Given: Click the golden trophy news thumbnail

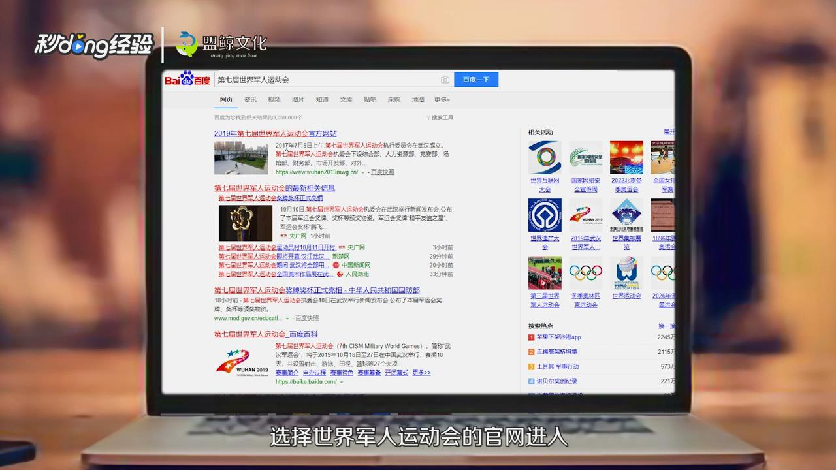Looking at the screenshot, I should click(x=246, y=223).
